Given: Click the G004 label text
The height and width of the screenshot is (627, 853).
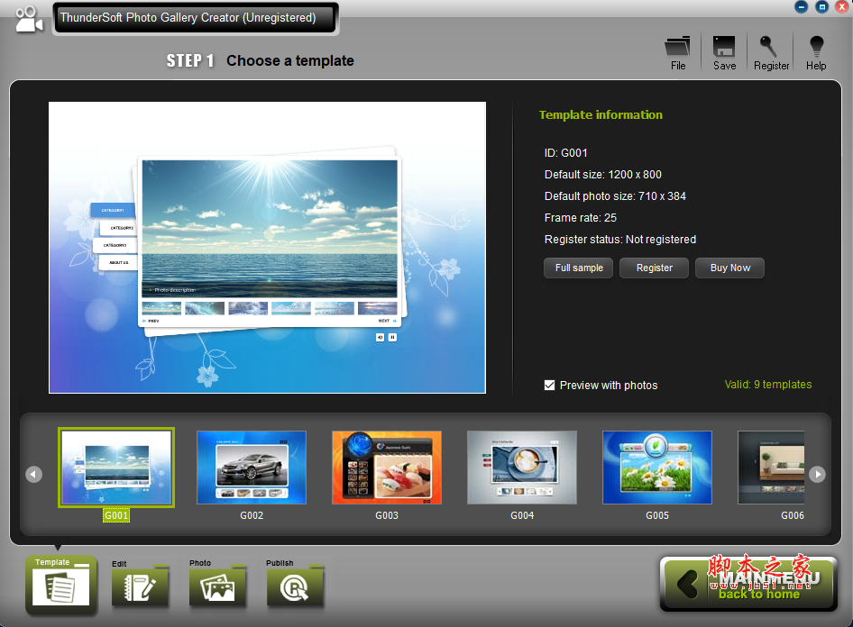Looking at the screenshot, I should pos(522,515).
